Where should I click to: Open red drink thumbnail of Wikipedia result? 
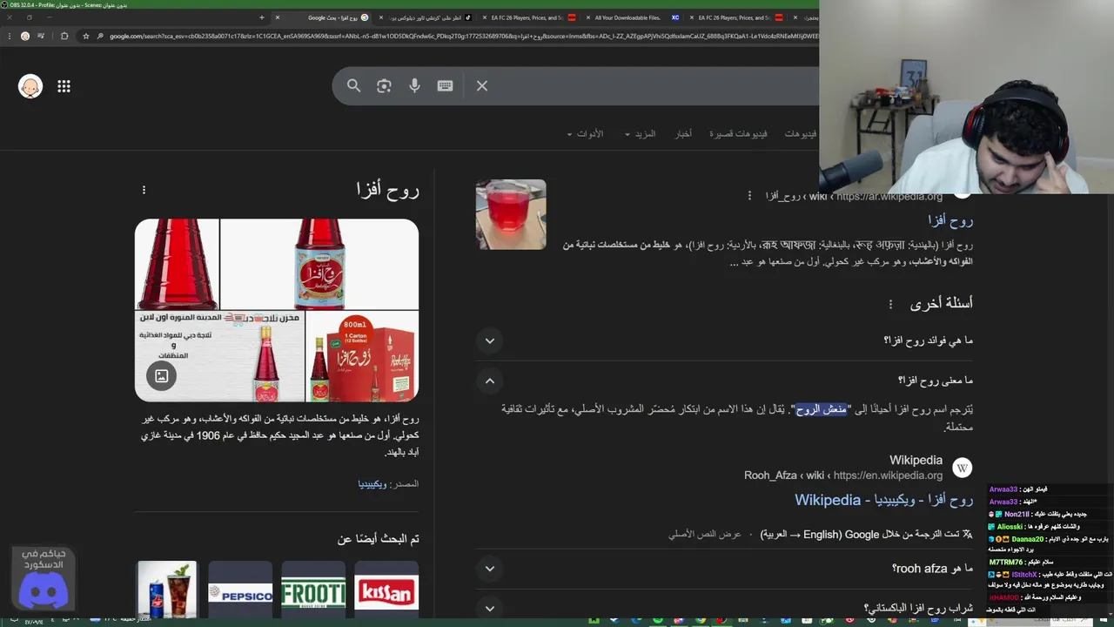pyautogui.click(x=511, y=214)
